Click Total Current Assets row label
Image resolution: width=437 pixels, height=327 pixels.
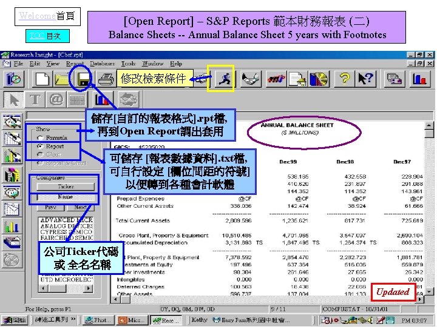coord(143,221)
